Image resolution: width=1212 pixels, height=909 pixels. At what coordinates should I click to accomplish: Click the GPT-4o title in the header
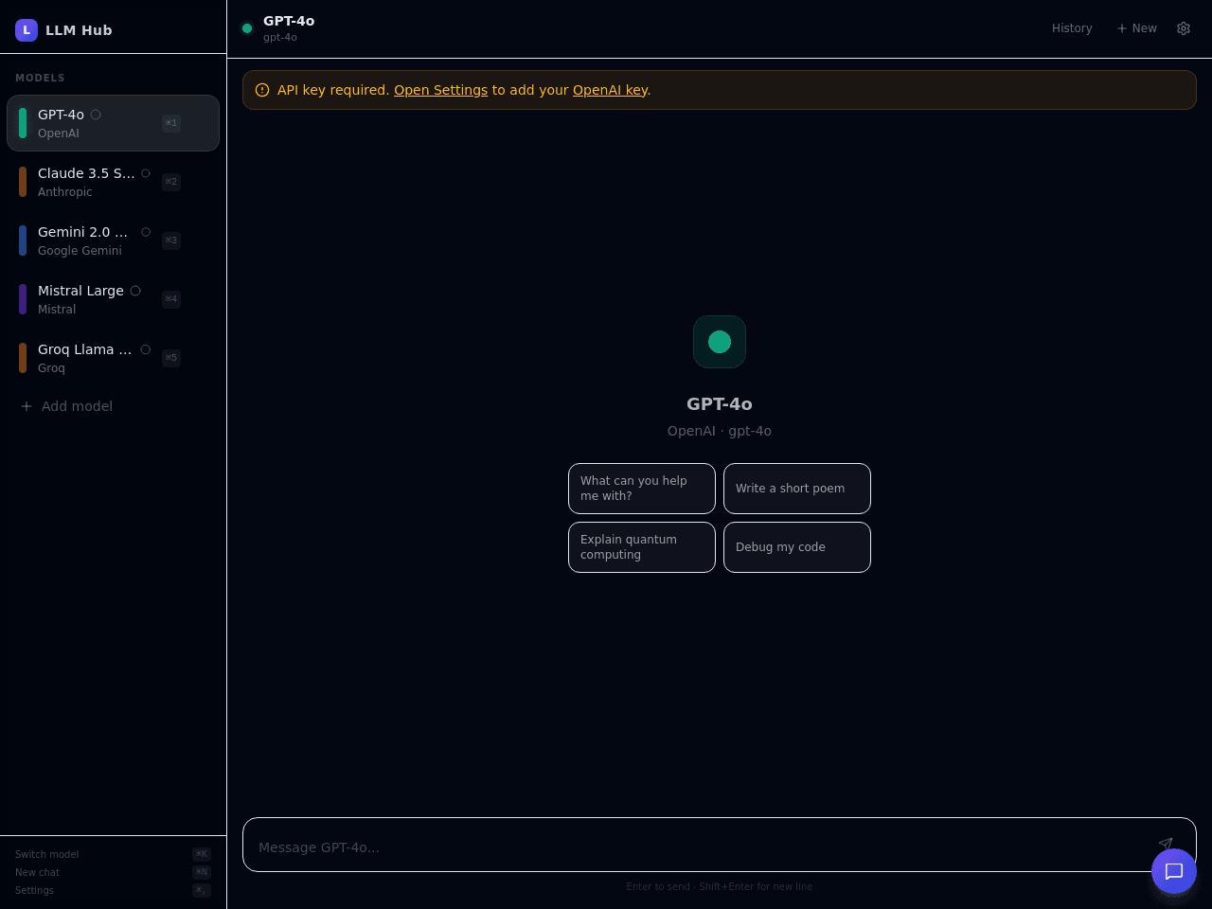(x=289, y=21)
